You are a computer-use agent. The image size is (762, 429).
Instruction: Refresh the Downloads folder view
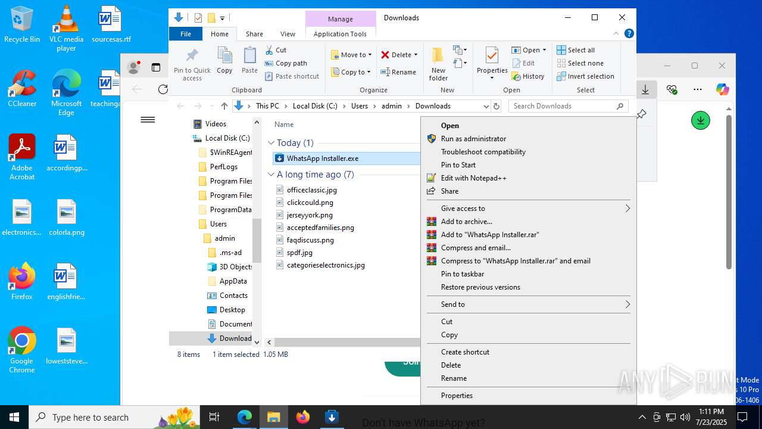click(x=496, y=106)
